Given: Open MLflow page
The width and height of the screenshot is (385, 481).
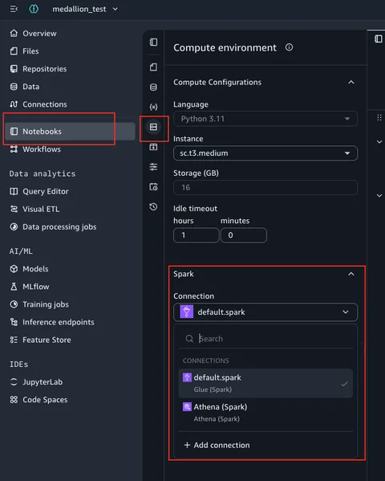Looking at the screenshot, I should (x=30, y=287).
